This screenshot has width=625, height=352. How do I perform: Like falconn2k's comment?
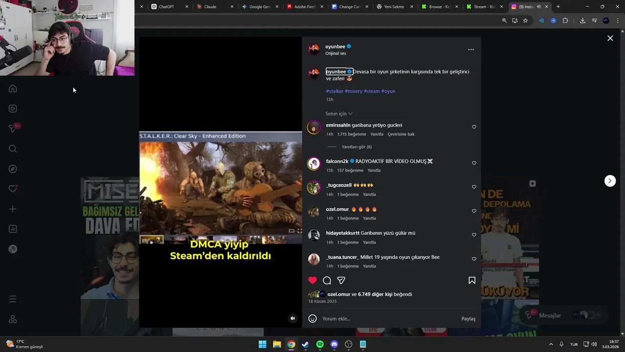click(x=474, y=163)
